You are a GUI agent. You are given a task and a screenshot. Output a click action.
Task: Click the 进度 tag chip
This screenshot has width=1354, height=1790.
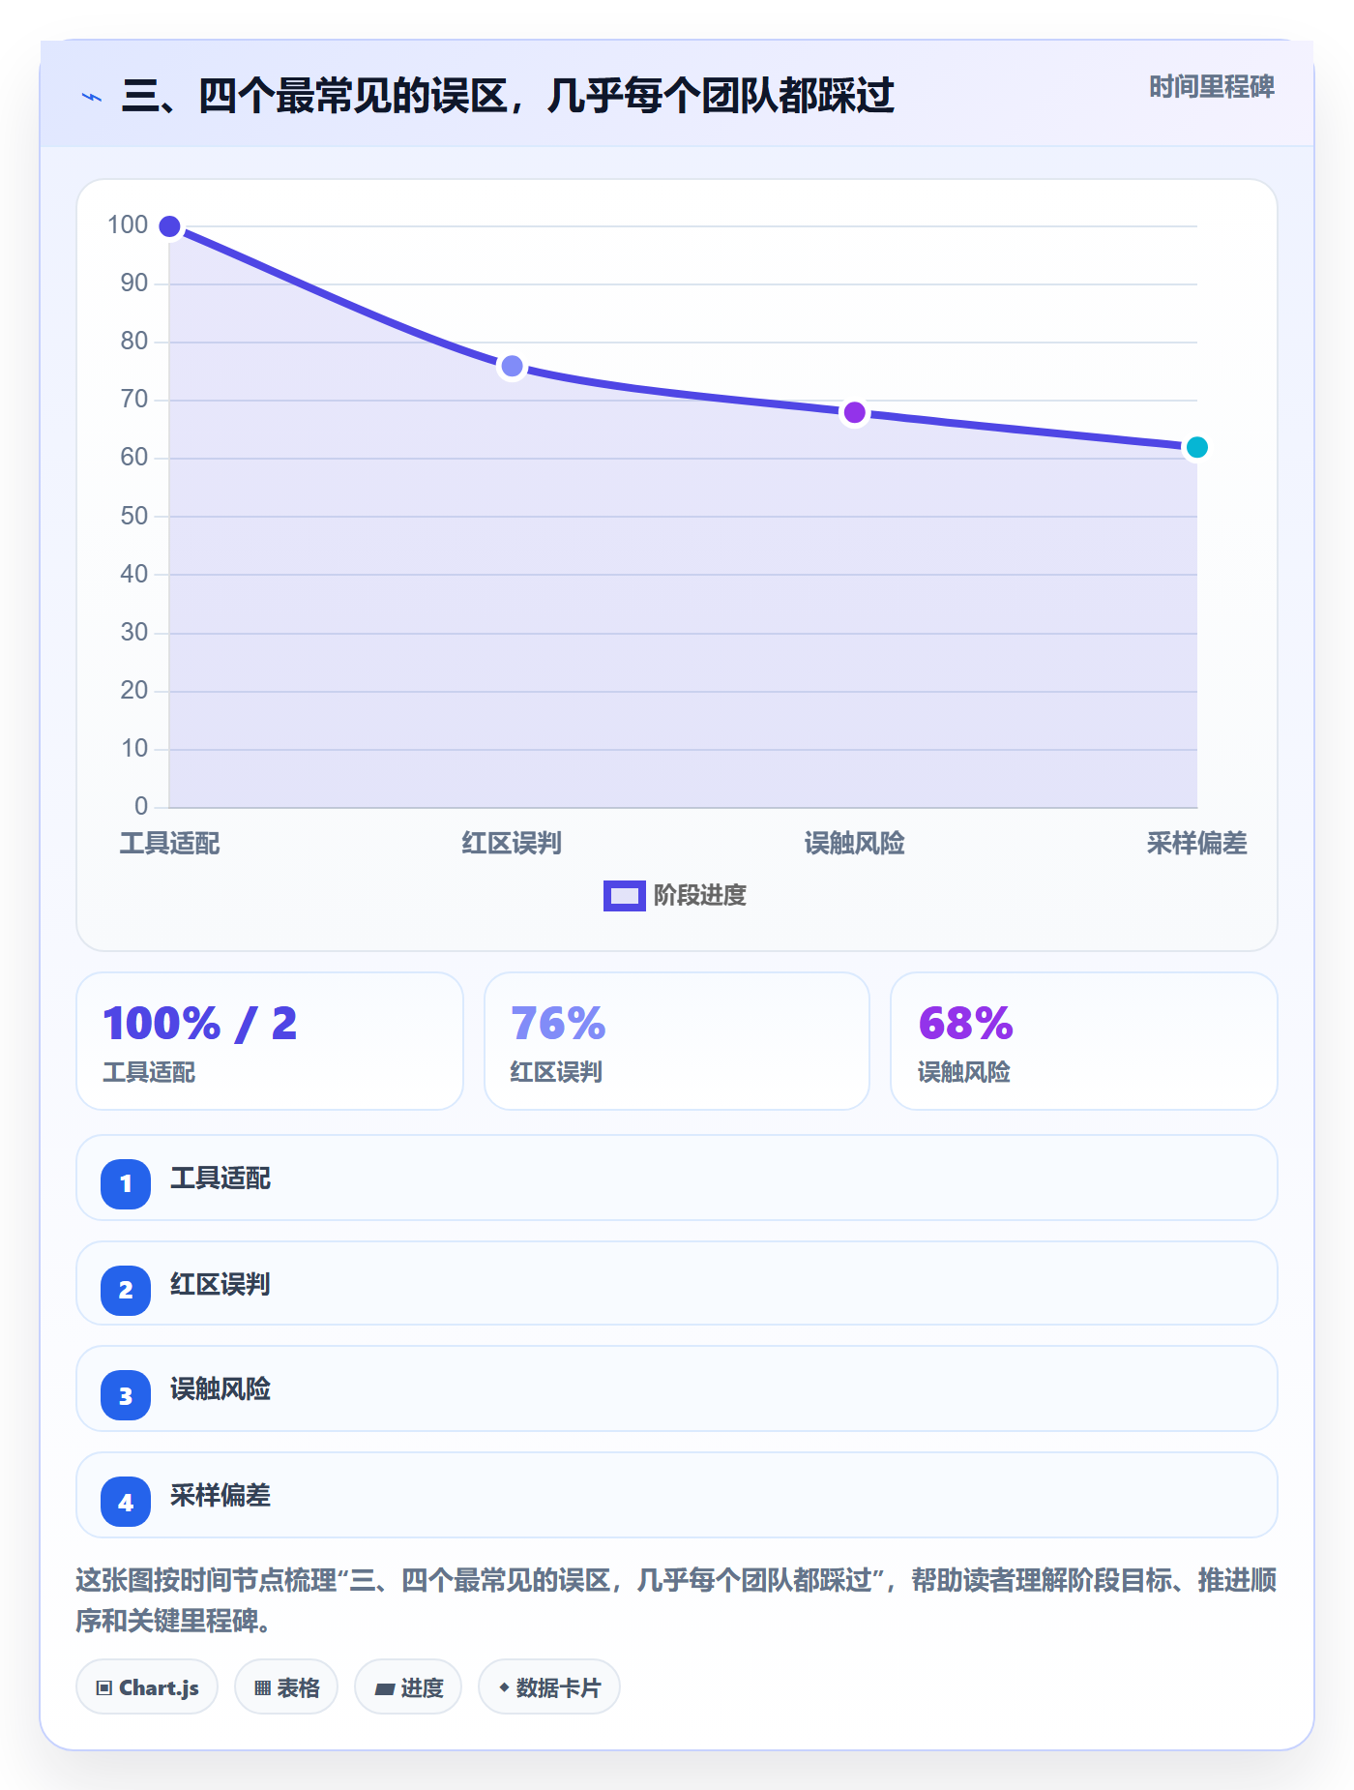click(x=408, y=1687)
